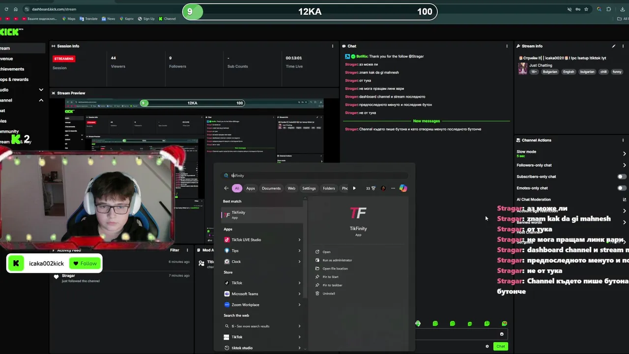Open the emoji picker in chat input
The image size is (629, 354).
click(x=501, y=334)
